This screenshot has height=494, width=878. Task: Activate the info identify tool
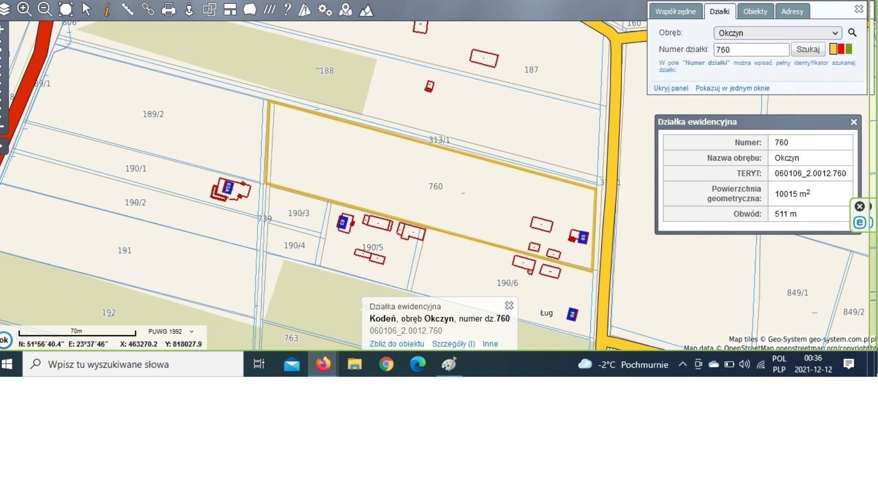click(x=107, y=10)
